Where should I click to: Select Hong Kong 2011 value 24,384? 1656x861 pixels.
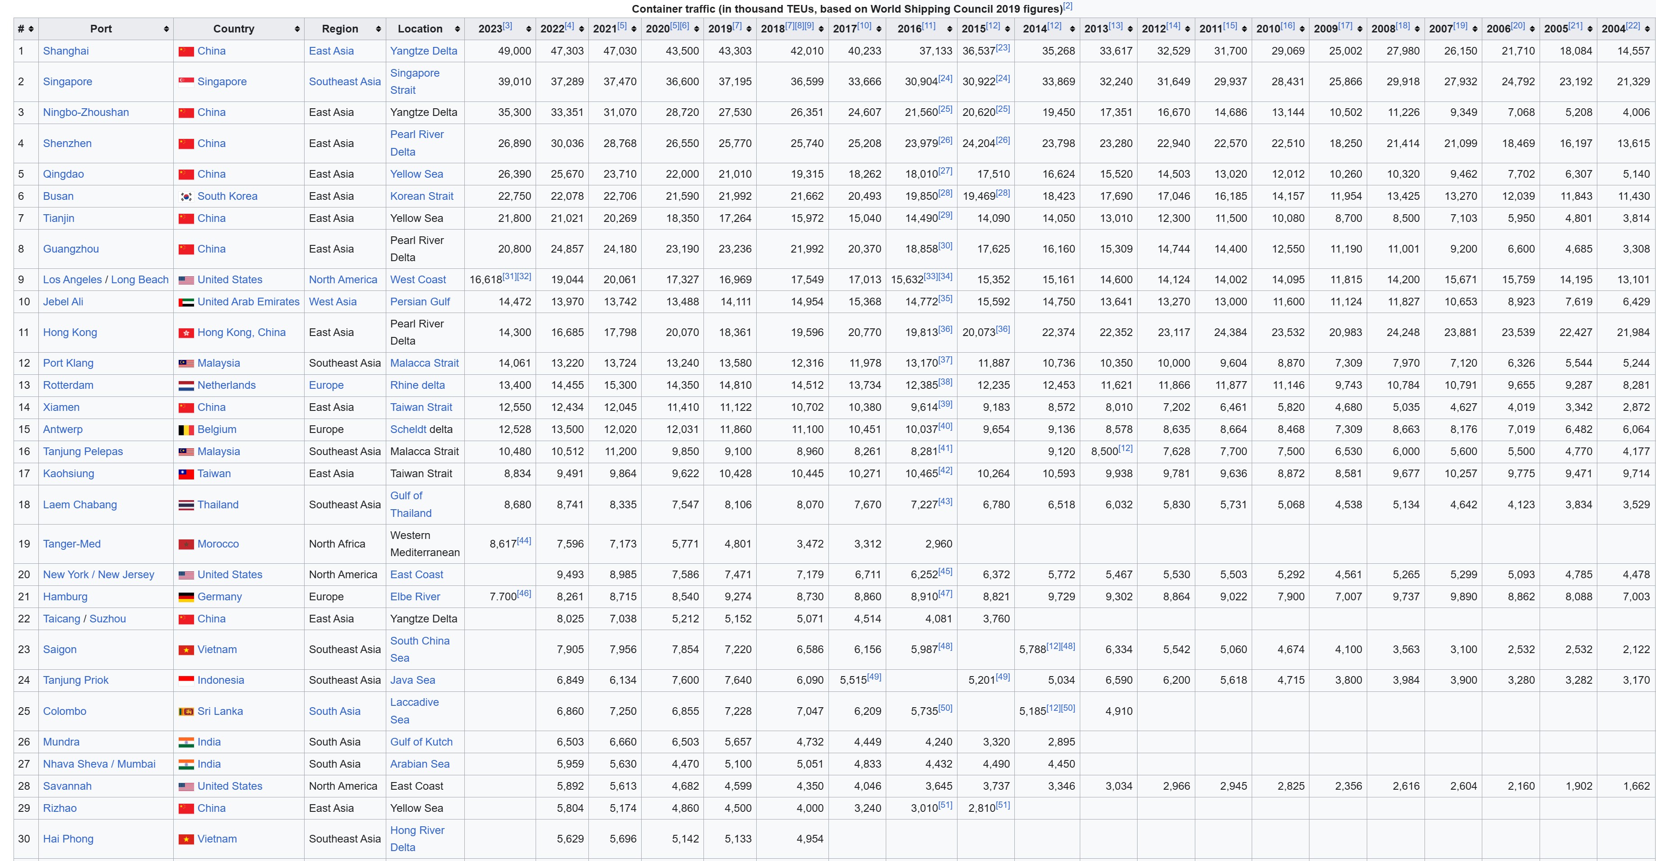pos(1230,333)
